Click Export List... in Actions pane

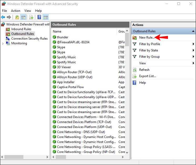148,76
